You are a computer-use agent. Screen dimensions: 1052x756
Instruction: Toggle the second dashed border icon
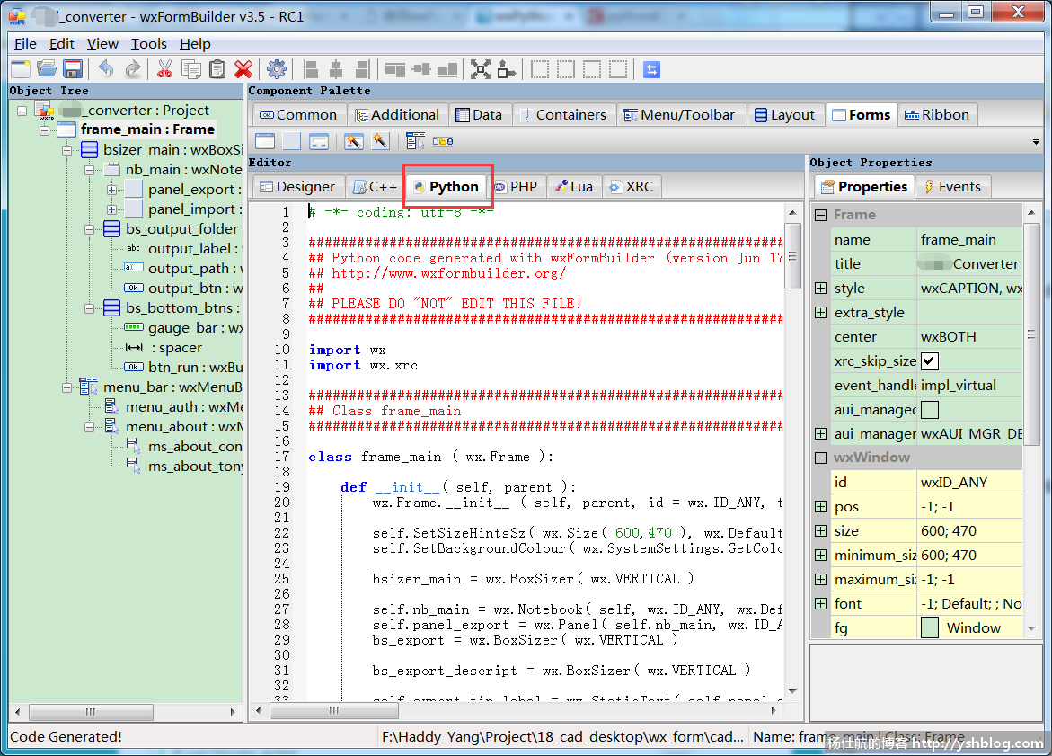coord(566,69)
